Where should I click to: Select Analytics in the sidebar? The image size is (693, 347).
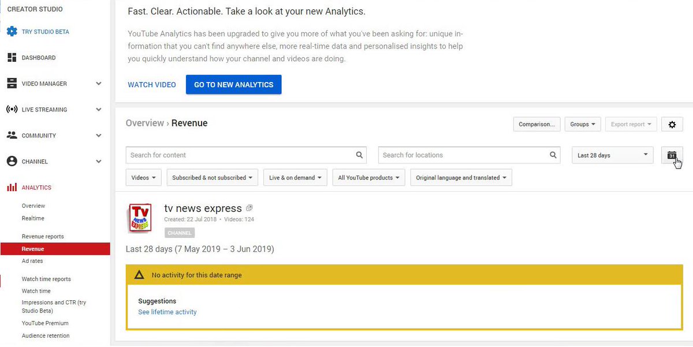[36, 188]
